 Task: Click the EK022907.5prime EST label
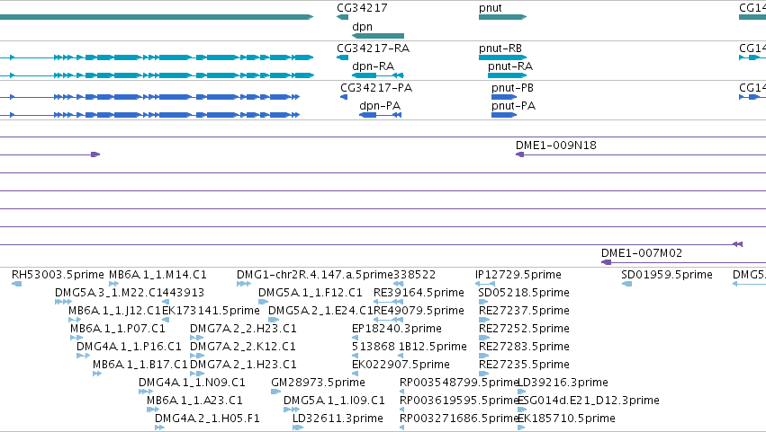[x=401, y=365]
